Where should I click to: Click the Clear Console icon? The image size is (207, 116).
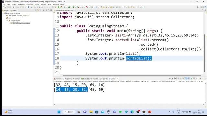(178, 78)
